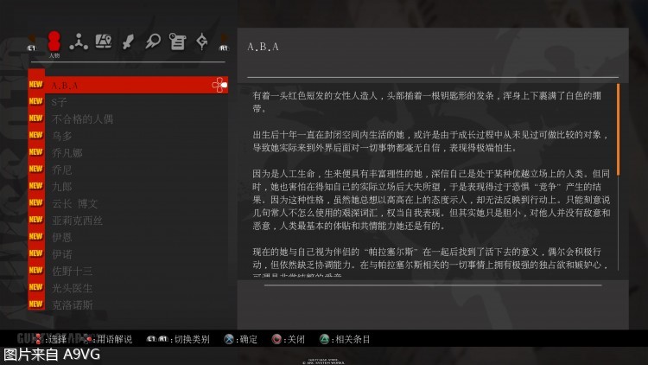This screenshot has height=365, width=648.
Task: Click the triangle button icon beside 相关条目
Action: click(x=324, y=339)
